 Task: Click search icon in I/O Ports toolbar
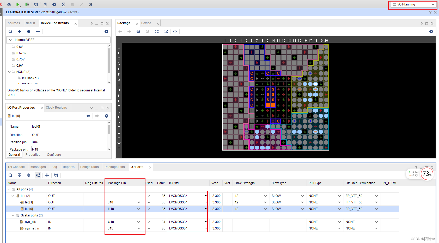(10, 175)
